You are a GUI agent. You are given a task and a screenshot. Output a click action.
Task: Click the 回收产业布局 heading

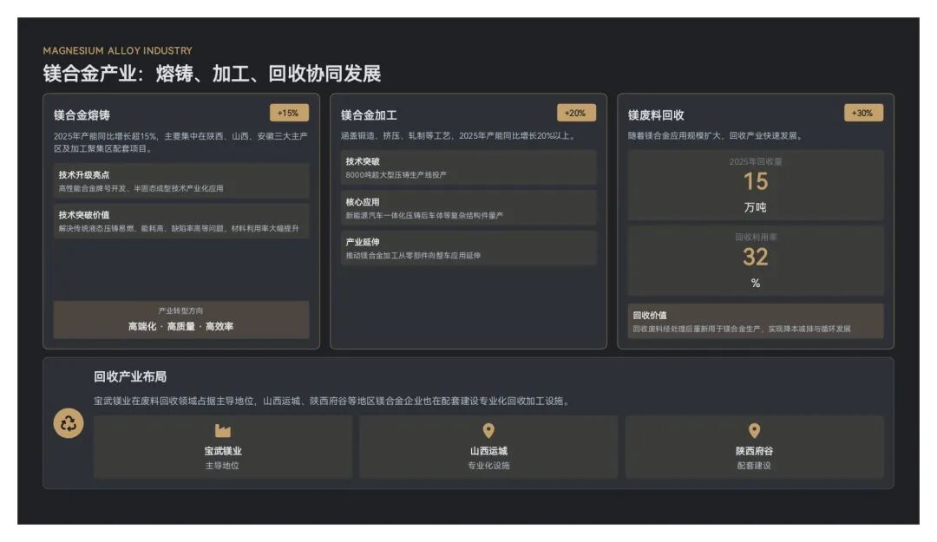130,376
